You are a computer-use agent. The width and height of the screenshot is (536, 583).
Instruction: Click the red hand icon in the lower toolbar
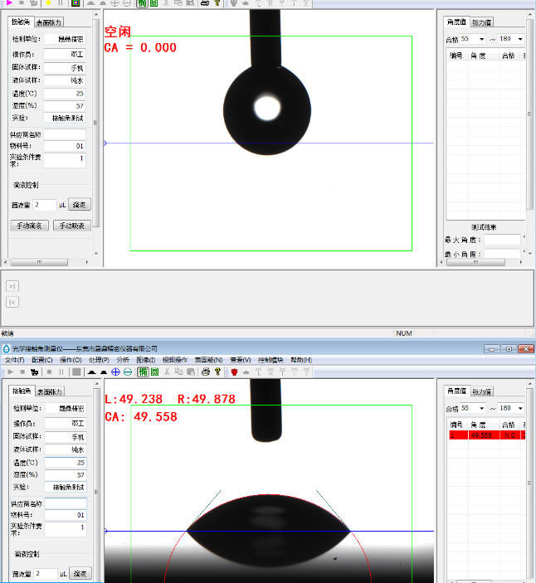234,372
